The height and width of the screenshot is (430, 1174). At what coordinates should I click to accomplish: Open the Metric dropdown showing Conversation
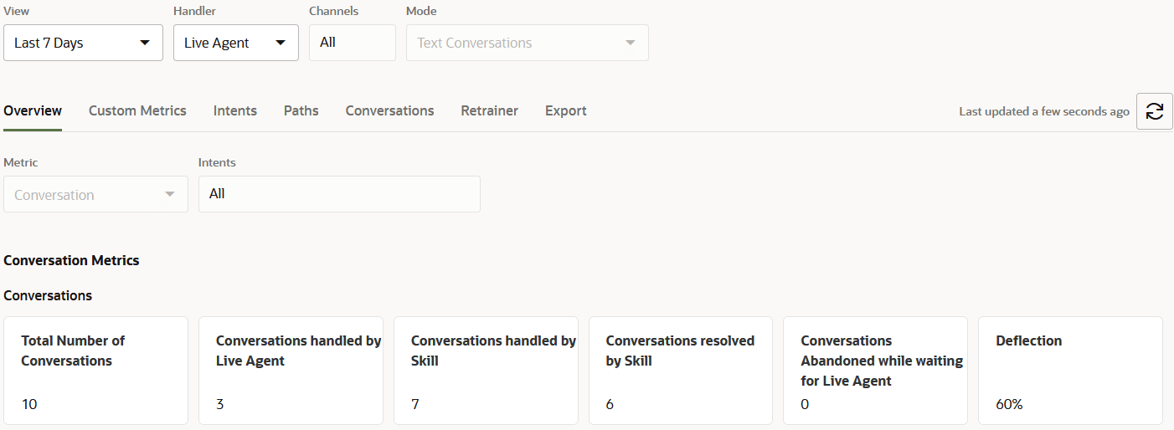tap(95, 195)
